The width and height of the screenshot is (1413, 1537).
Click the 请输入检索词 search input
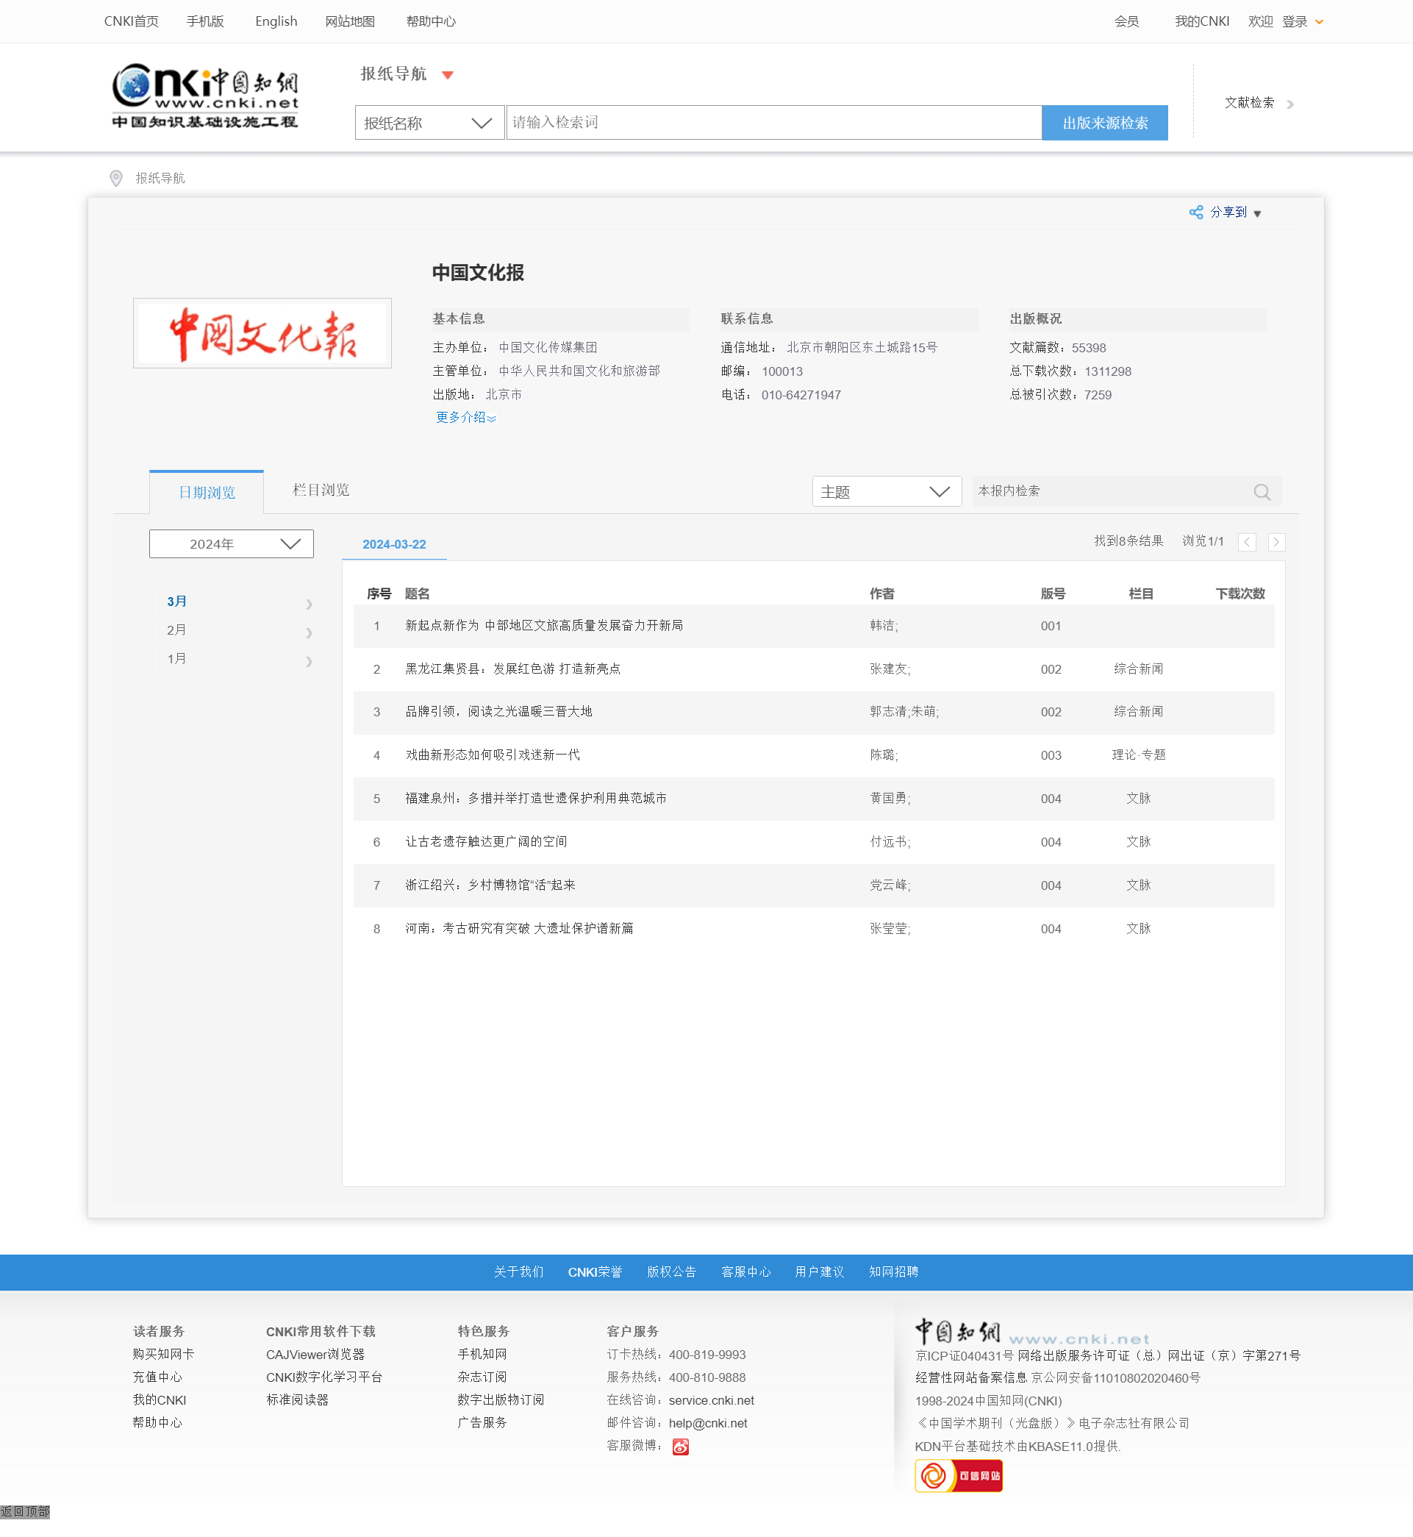[774, 122]
